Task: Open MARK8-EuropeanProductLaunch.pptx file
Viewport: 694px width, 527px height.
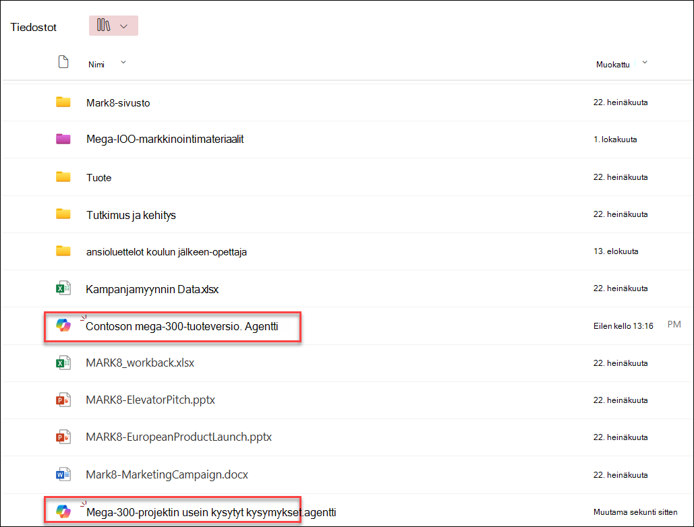Action: pos(179,437)
